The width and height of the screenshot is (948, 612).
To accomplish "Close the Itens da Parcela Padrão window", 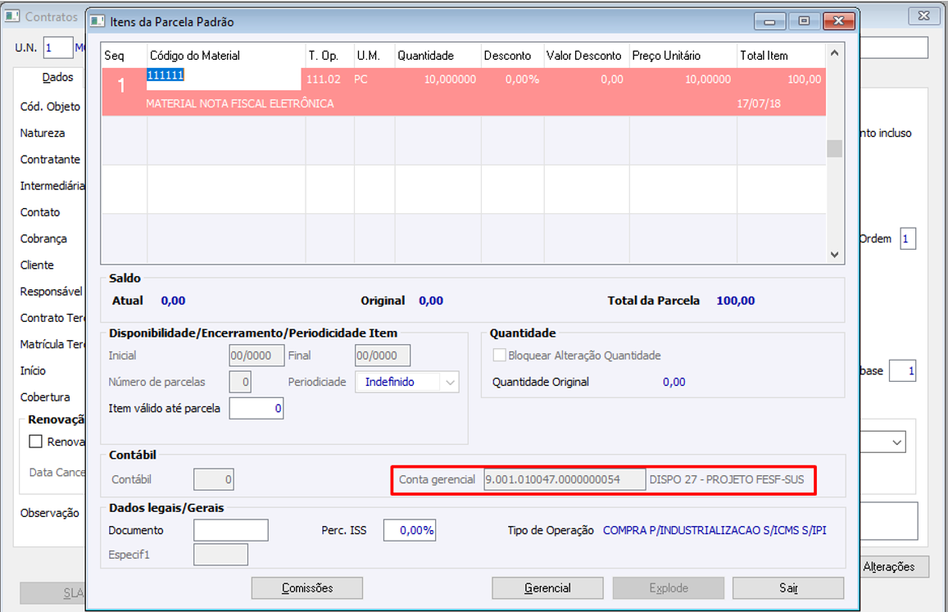I will (x=838, y=21).
